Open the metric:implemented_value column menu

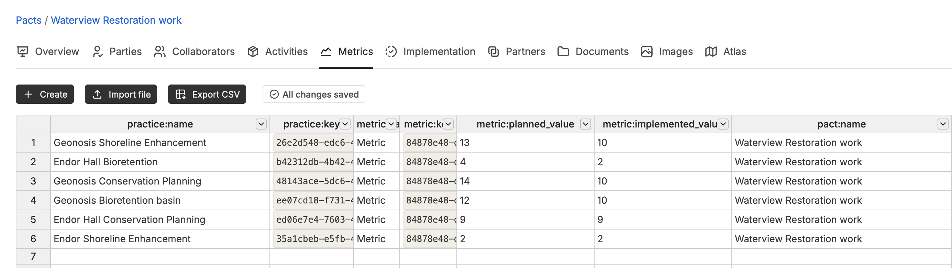(723, 124)
